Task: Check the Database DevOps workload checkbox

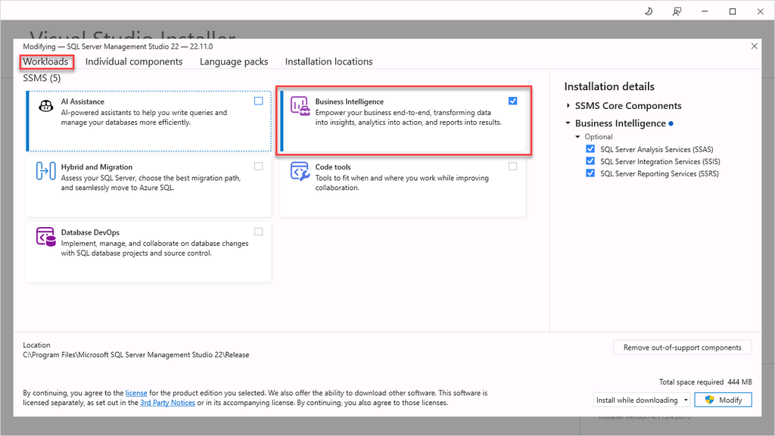Action: 259,232
